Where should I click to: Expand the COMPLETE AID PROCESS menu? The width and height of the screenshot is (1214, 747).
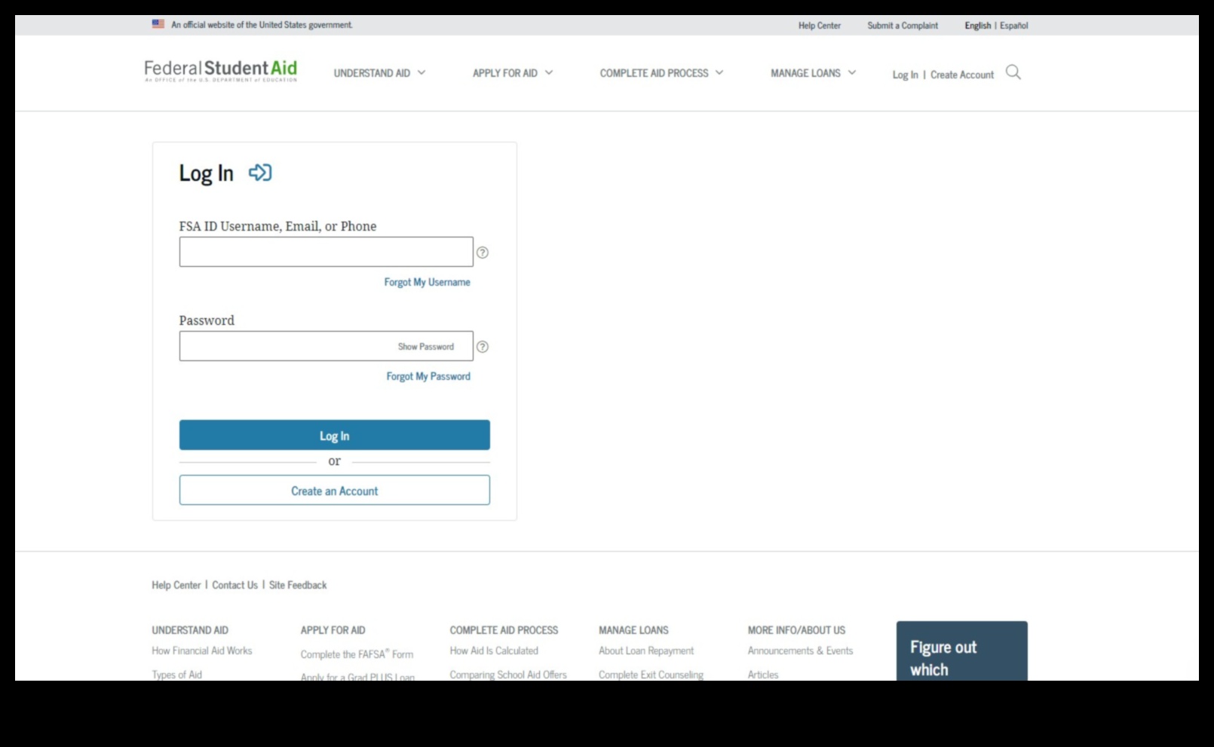click(x=661, y=73)
